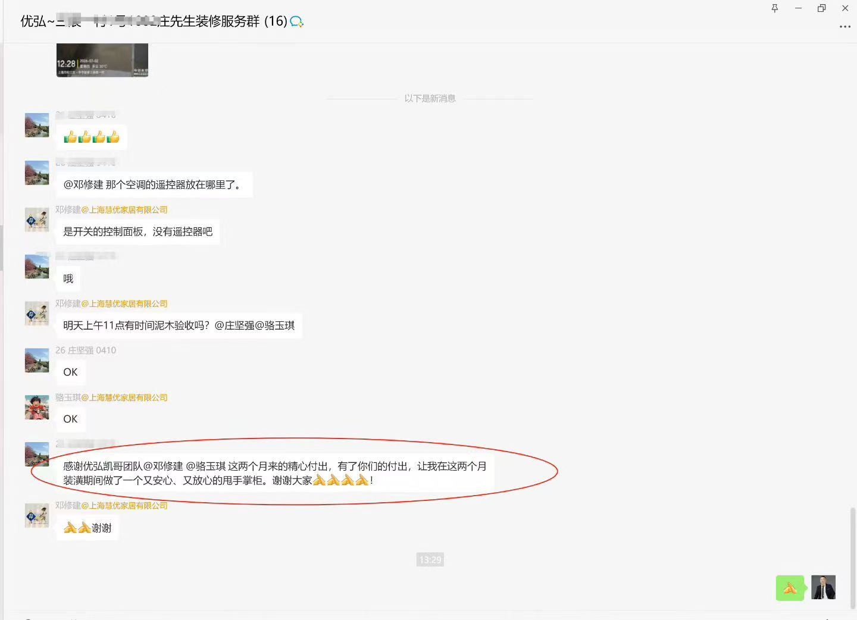Select the 谢谢 reply with prayer emojis
The height and width of the screenshot is (620, 857).
pos(87,528)
